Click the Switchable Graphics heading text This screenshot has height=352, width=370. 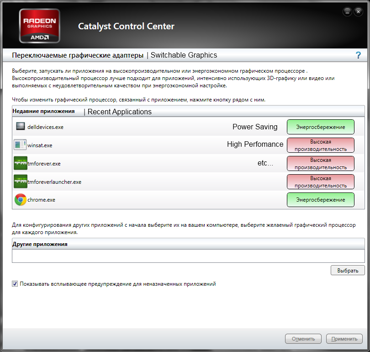pos(184,55)
